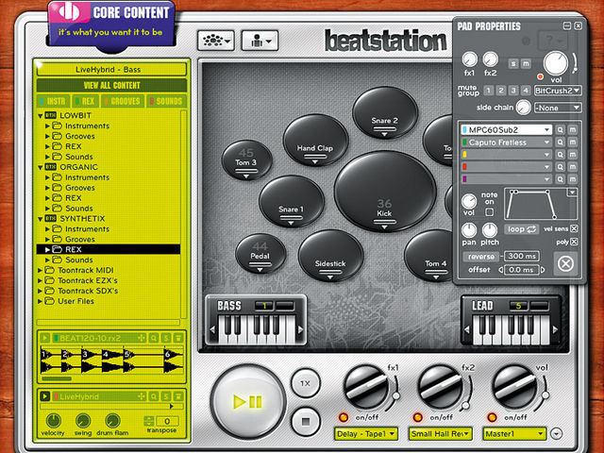Click the pad solo 's' button
The image size is (604, 453).
pos(513,63)
